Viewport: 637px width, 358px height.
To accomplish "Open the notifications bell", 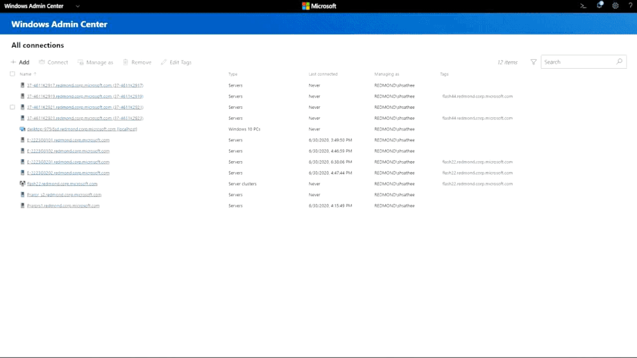I will coord(599,5).
